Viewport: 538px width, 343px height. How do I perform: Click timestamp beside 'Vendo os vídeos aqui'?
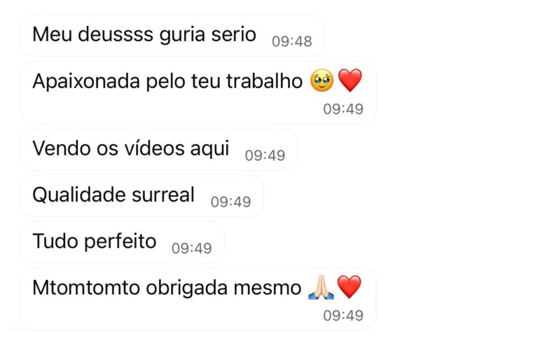pos(265,155)
